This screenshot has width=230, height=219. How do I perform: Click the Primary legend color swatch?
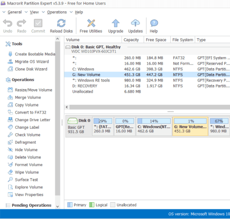(70, 205)
